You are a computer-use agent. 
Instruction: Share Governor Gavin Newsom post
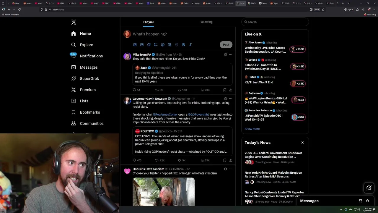pos(231,160)
